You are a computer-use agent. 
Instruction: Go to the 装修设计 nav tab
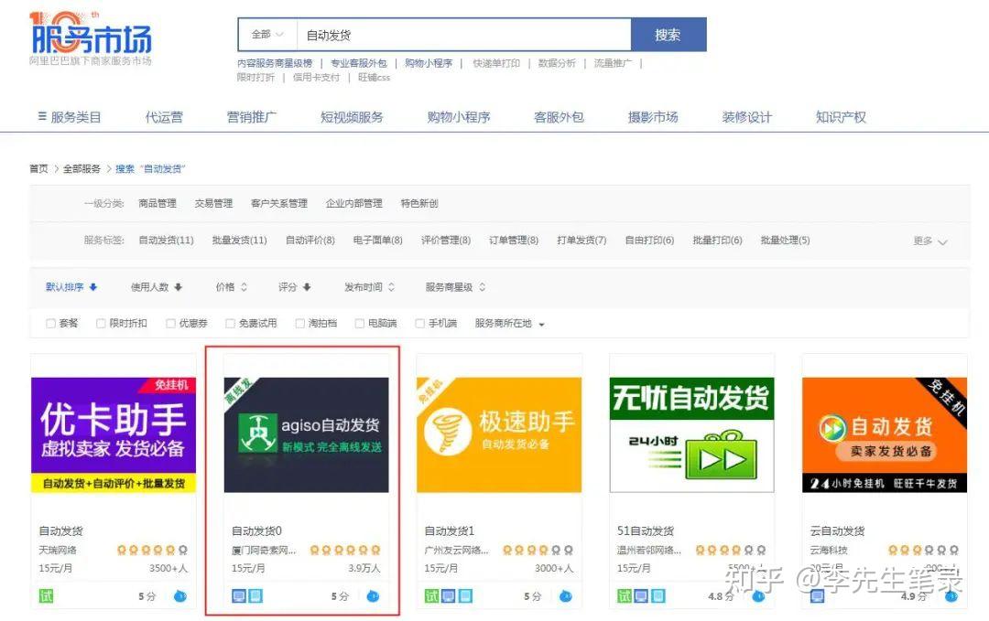tap(747, 117)
